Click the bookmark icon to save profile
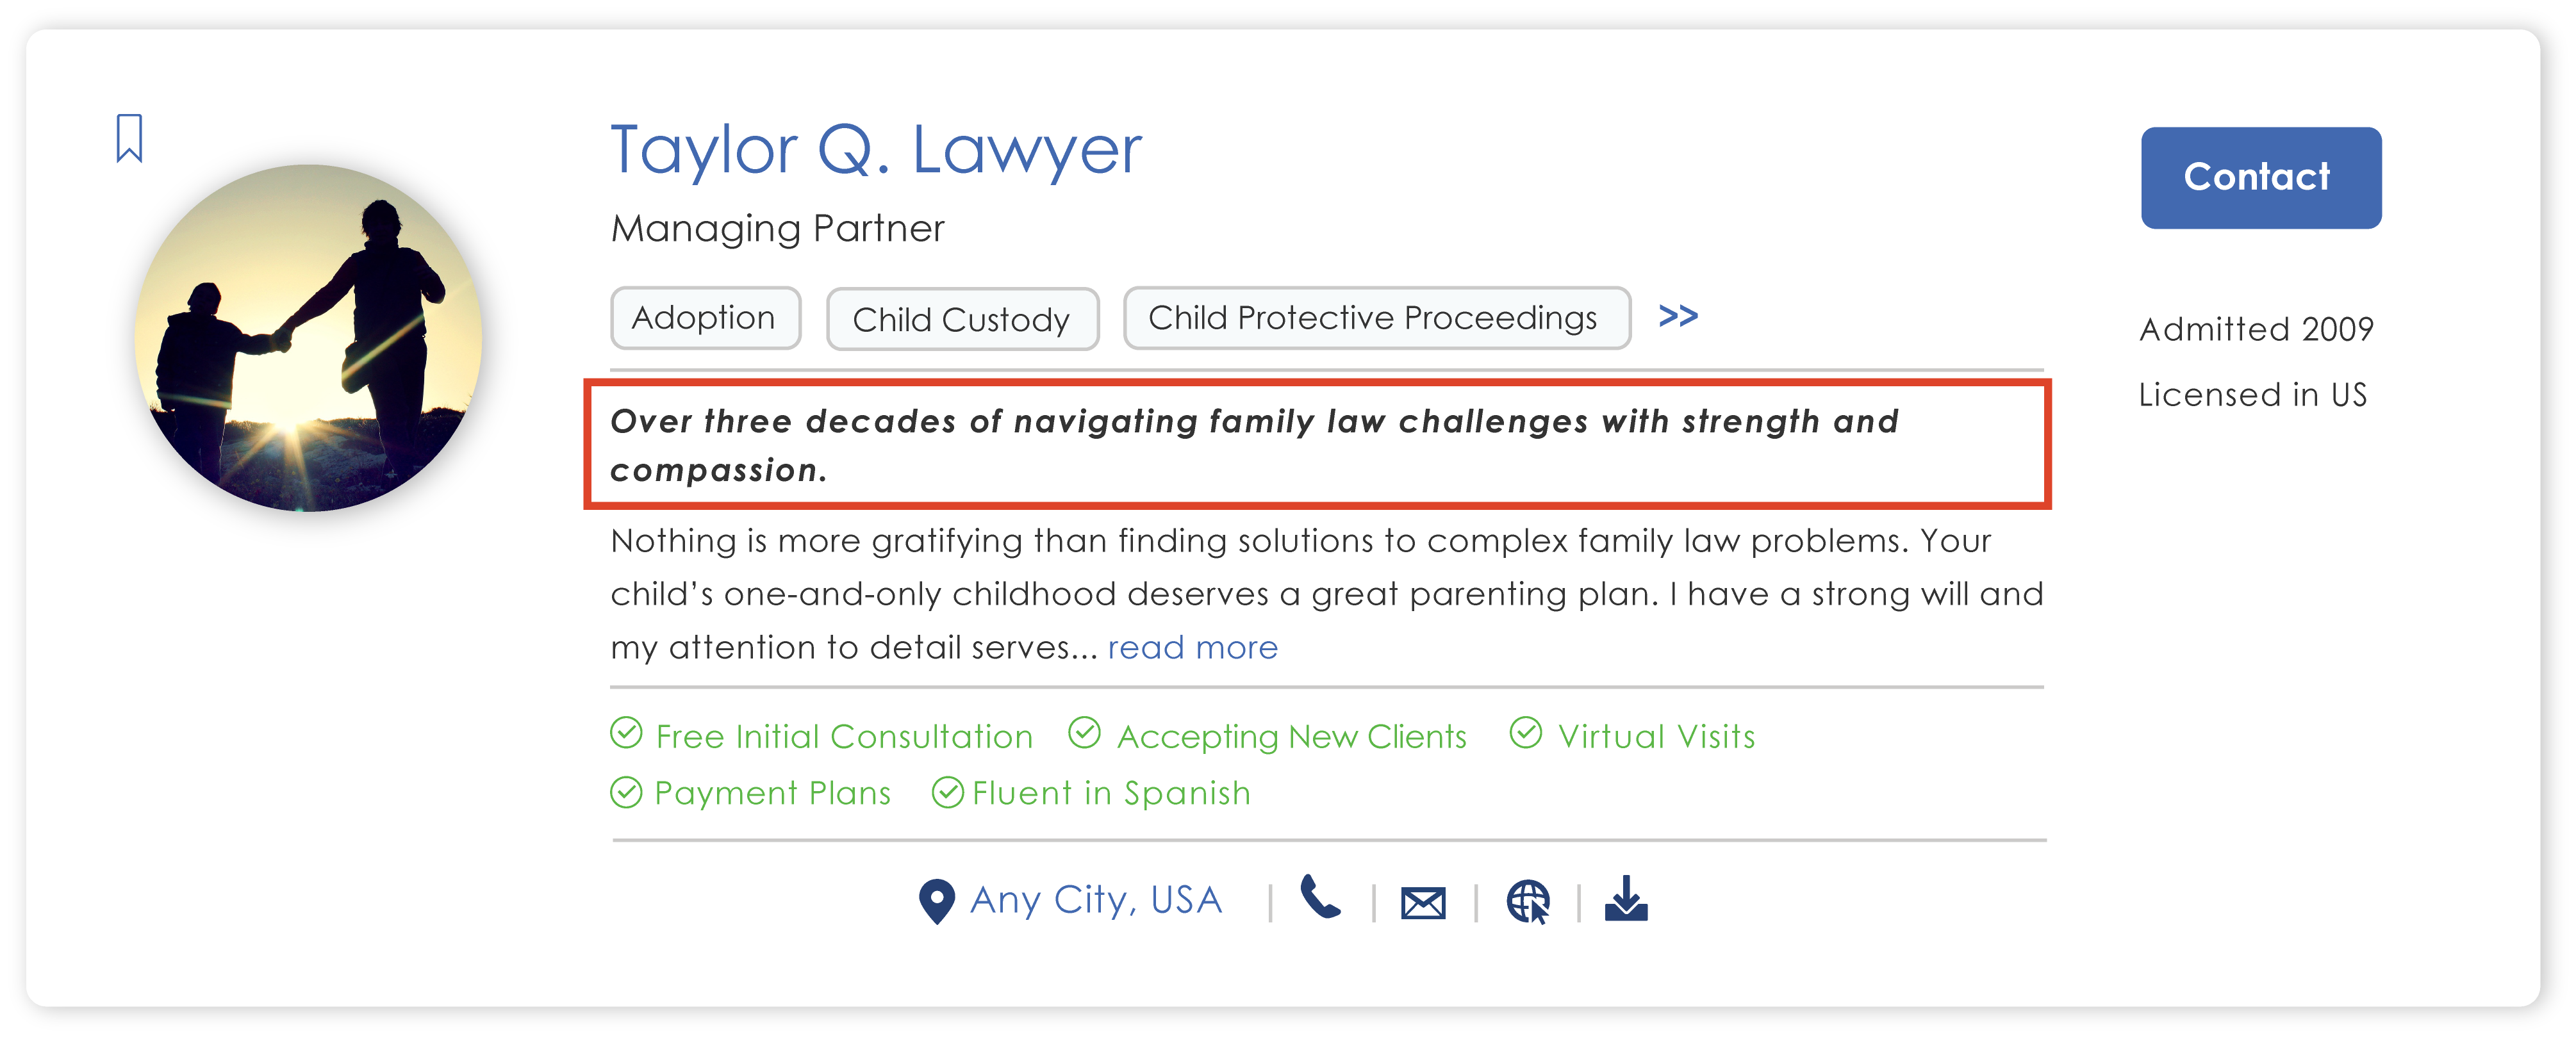 [x=129, y=138]
